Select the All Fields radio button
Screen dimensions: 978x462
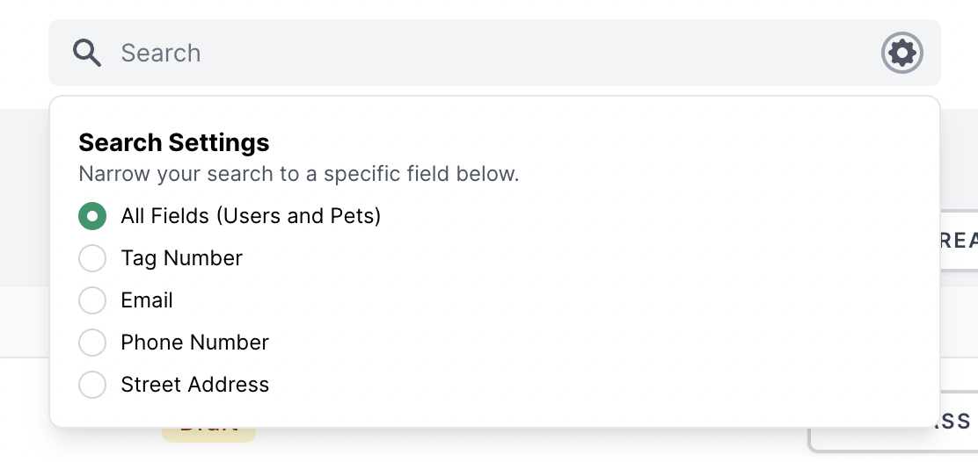(x=92, y=216)
